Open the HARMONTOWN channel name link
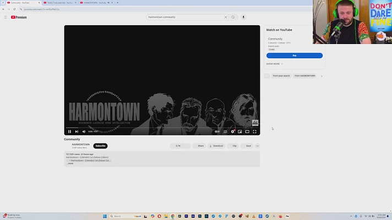Screen dimensions: 392x220 [x=81, y=145]
